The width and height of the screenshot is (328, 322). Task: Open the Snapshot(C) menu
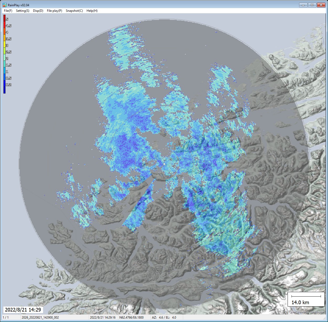[x=74, y=11]
